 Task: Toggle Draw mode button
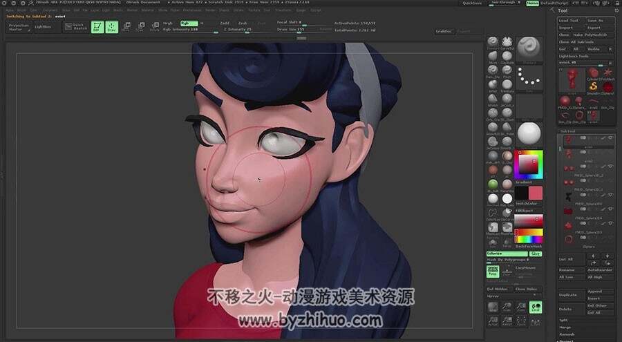click(112, 27)
